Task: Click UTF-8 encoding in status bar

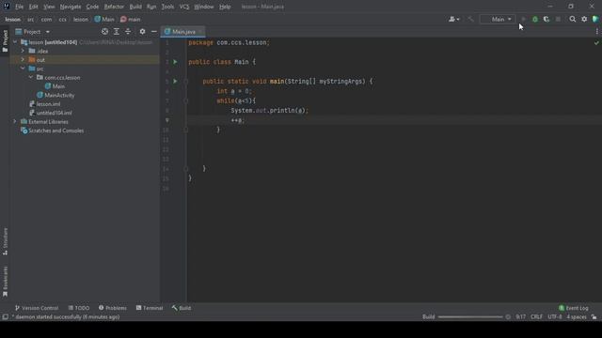Action: click(555, 317)
